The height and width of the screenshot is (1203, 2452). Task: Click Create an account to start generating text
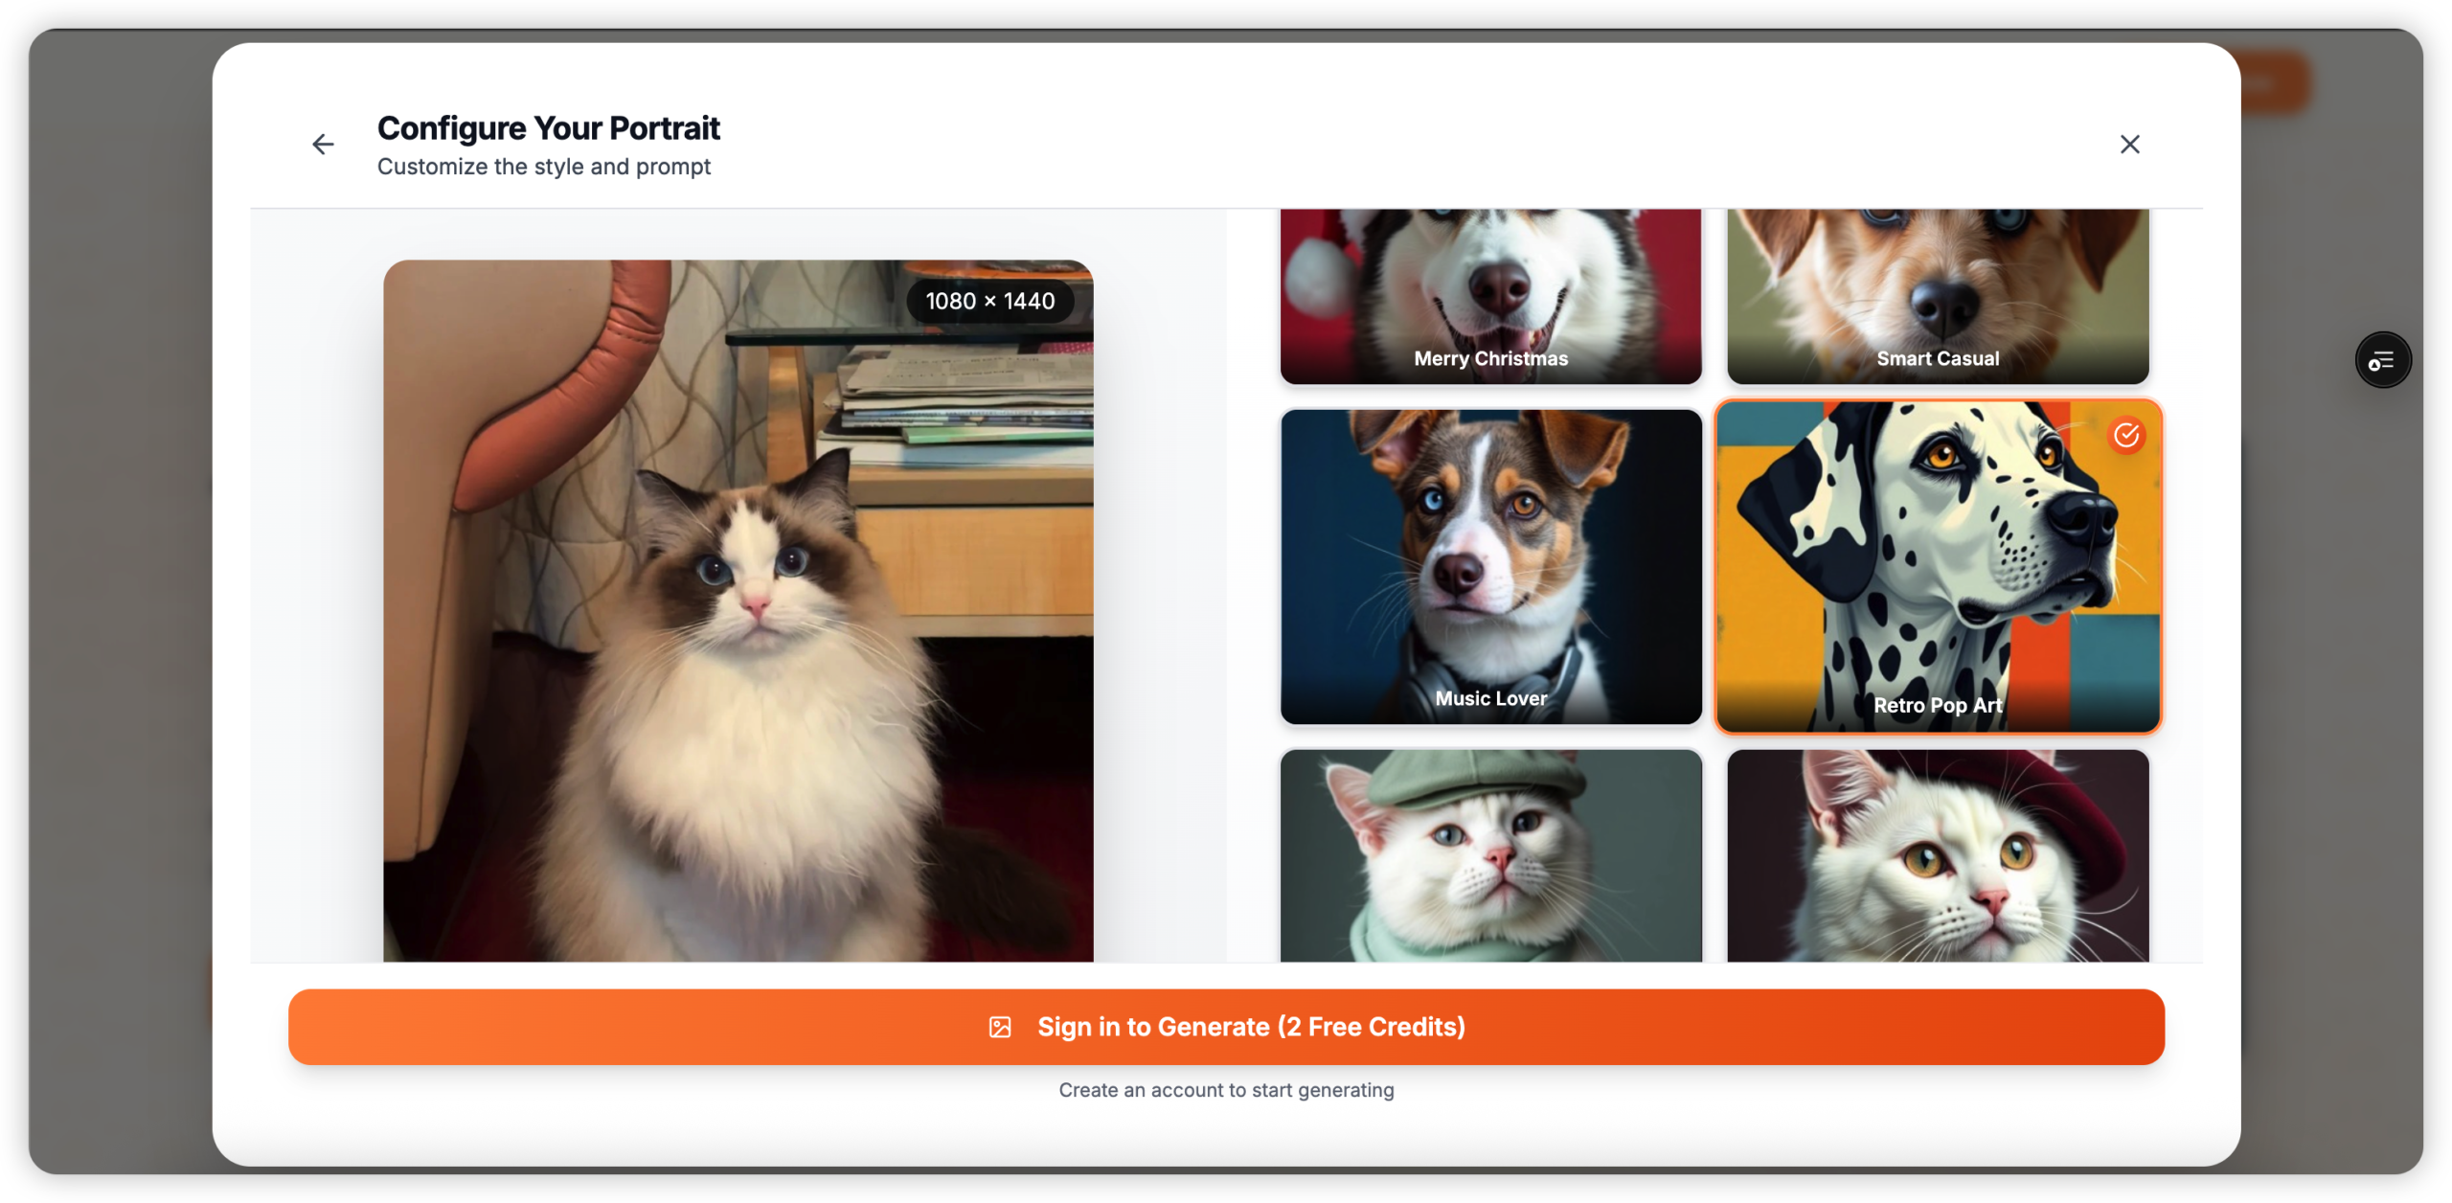coord(1226,1090)
